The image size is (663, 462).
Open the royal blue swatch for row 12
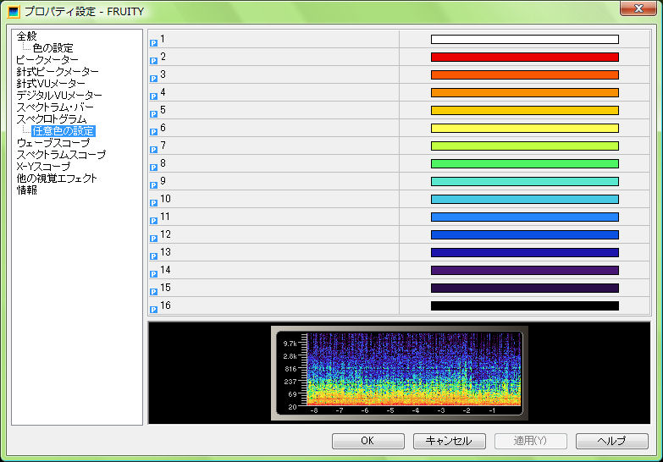pyautogui.click(x=525, y=234)
